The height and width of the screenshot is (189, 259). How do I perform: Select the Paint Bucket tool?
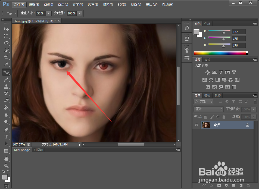tap(6, 108)
